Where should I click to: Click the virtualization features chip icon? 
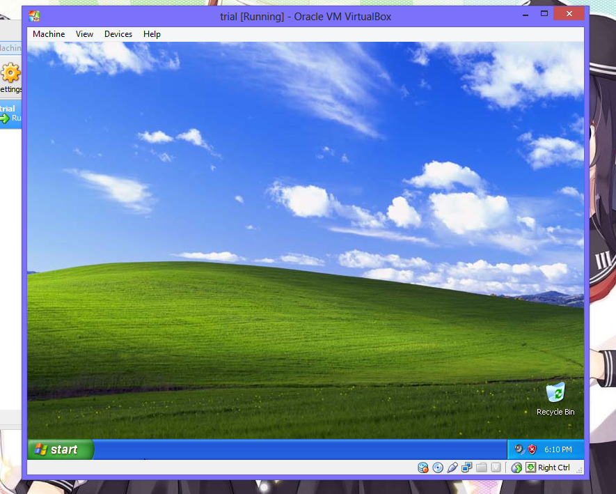point(495,467)
